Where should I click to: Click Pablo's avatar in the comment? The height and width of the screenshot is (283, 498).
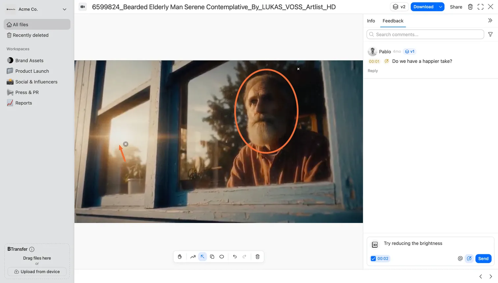click(372, 51)
